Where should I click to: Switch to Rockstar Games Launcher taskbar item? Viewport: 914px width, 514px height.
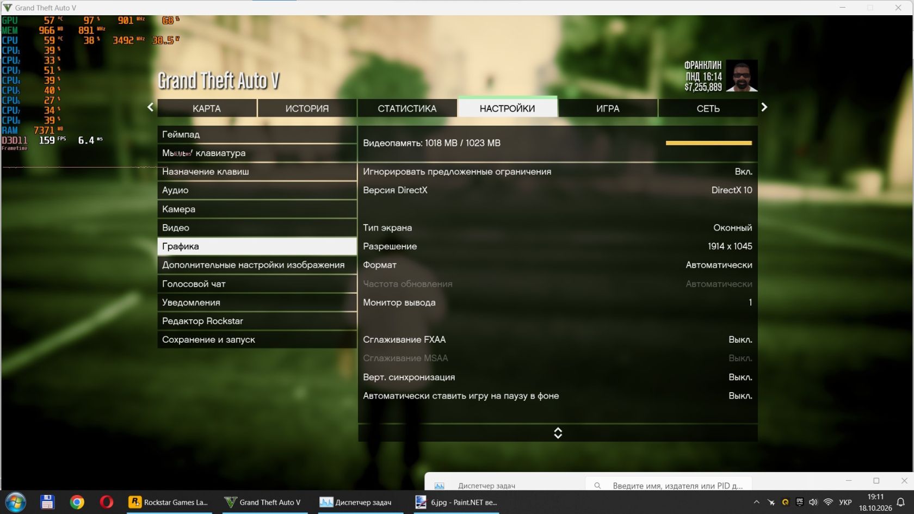(169, 502)
